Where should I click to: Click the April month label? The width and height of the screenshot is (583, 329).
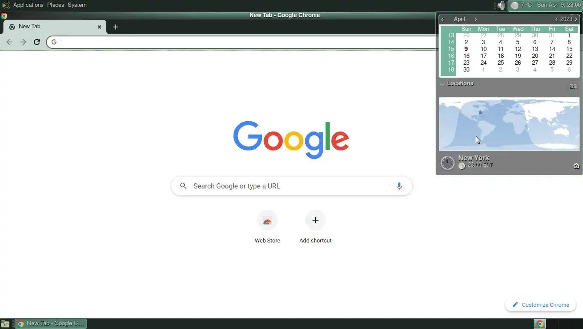(x=460, y=19)
